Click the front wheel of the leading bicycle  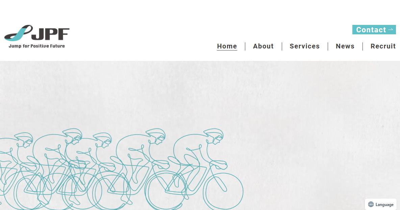point(223,191)
